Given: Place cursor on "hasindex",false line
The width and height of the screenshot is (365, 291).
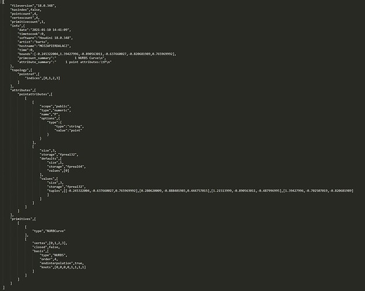Looking at the screenshot, I should (x=26, y=10).
